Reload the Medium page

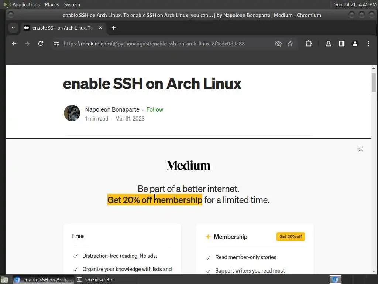pos(41,44)
